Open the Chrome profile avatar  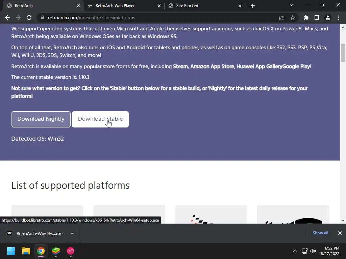click(328, 18)
